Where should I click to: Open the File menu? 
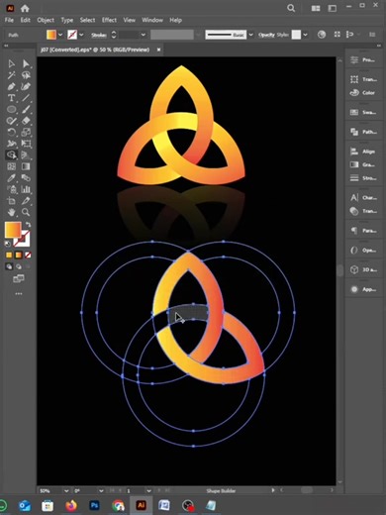pos(9,20)
